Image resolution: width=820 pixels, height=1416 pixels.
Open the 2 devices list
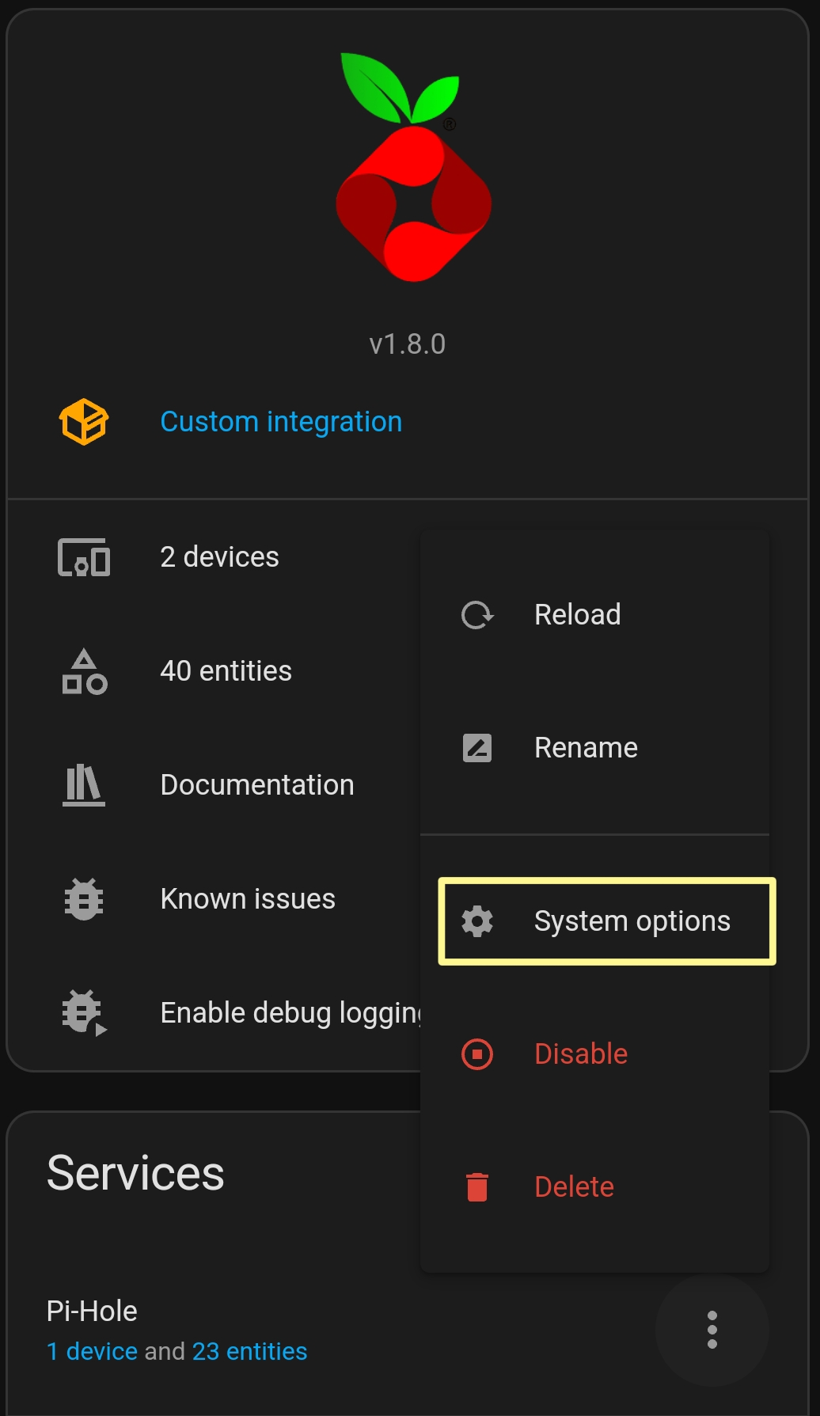tap(219, 557)
